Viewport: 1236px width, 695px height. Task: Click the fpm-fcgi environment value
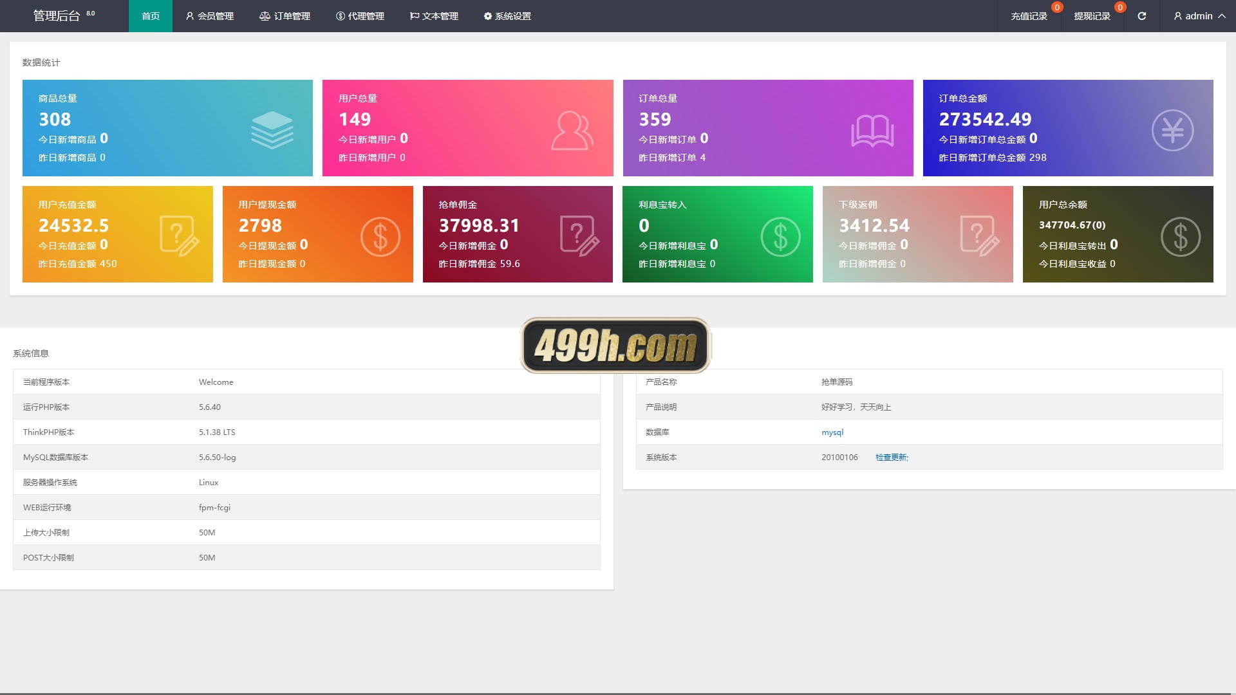tap(214, 508)
